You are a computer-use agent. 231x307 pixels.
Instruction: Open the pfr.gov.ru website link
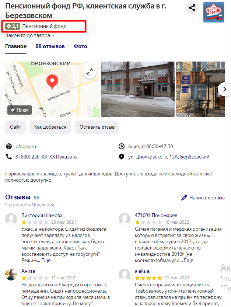click(26, 146)
